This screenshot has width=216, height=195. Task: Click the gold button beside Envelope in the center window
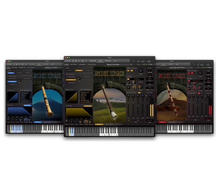click(x=88, y=106)
